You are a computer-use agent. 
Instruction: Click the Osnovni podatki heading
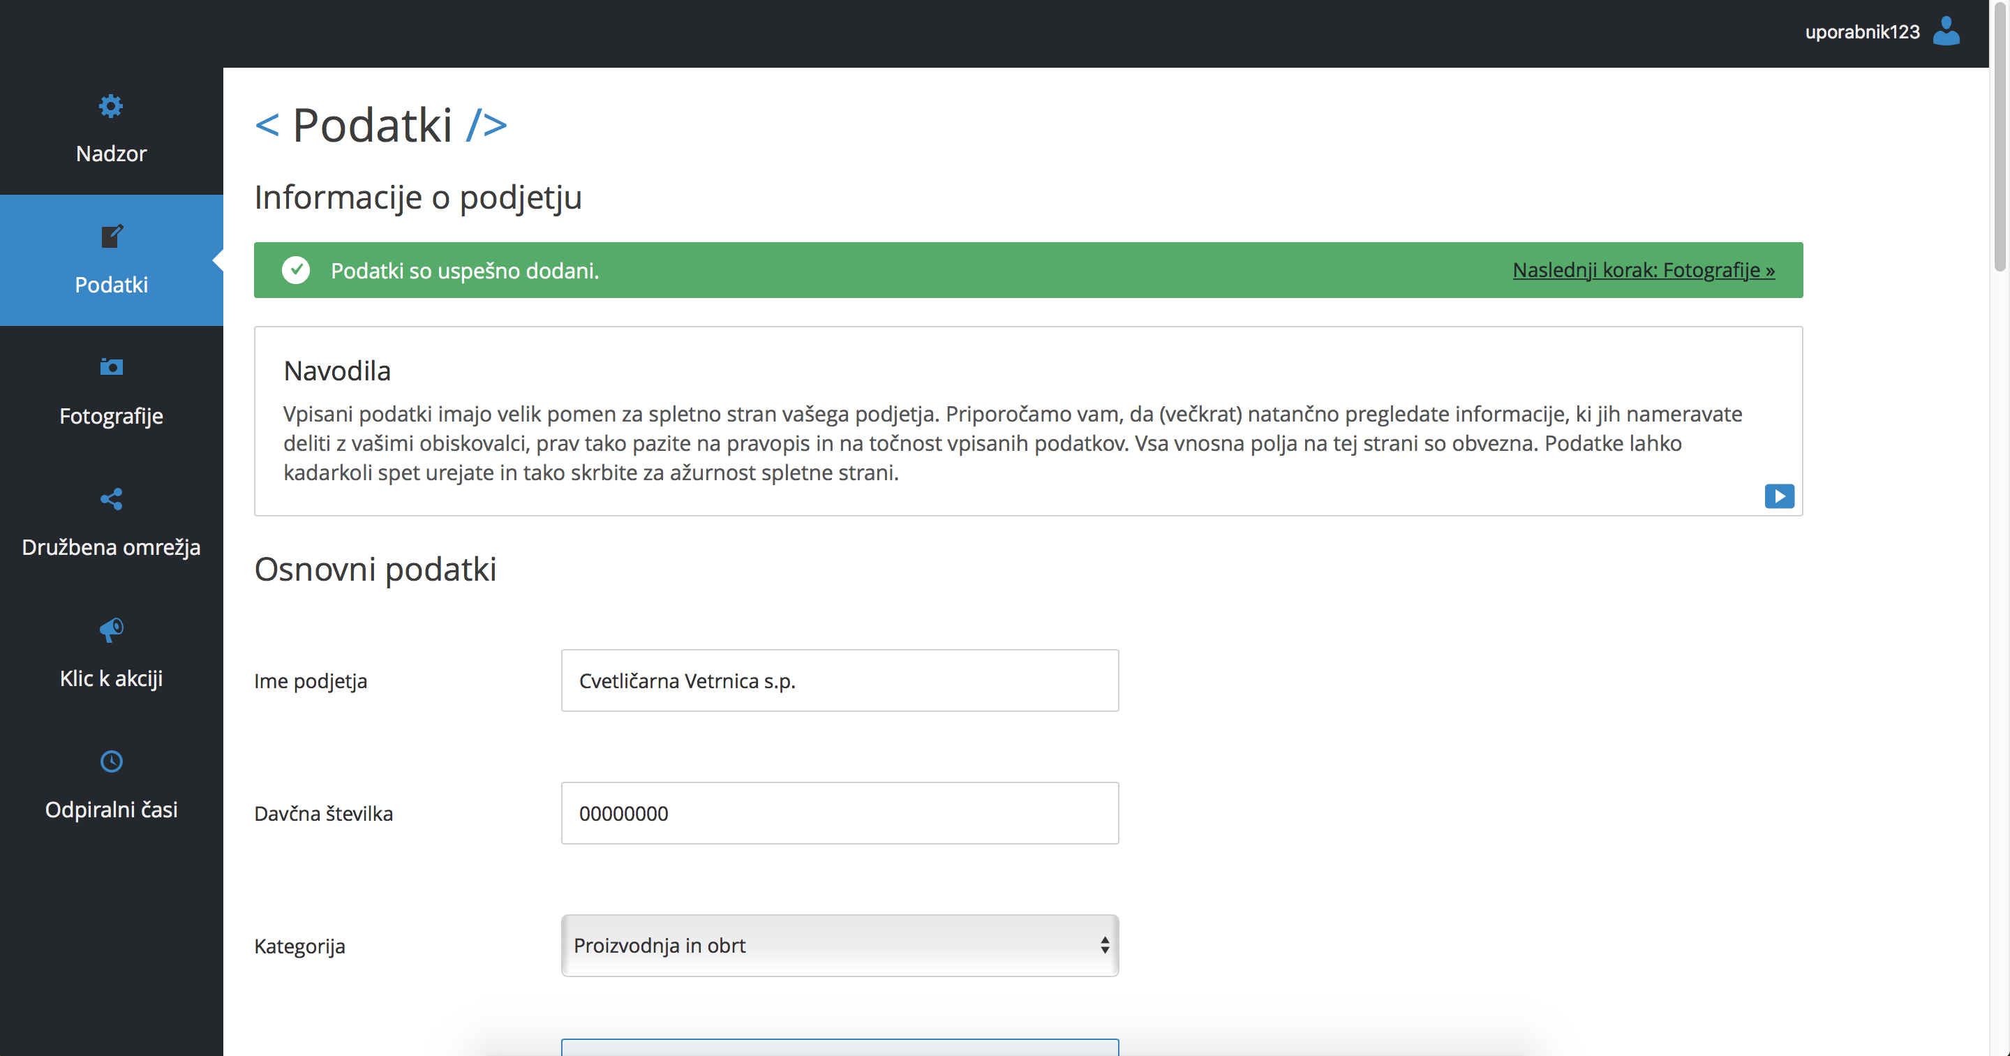point(375,569)
